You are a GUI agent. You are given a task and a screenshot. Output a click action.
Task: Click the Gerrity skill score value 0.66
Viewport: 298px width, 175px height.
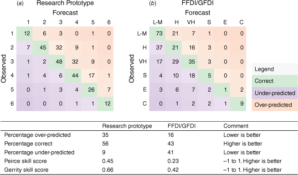108,170
